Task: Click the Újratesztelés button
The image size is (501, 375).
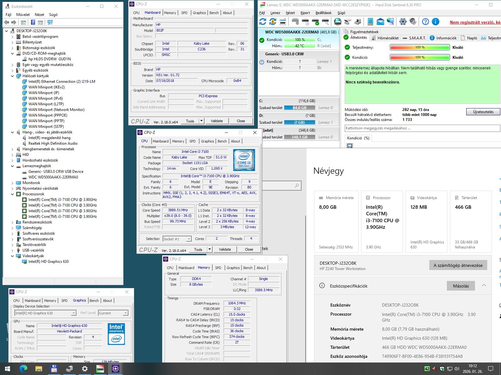Action: 483,112
